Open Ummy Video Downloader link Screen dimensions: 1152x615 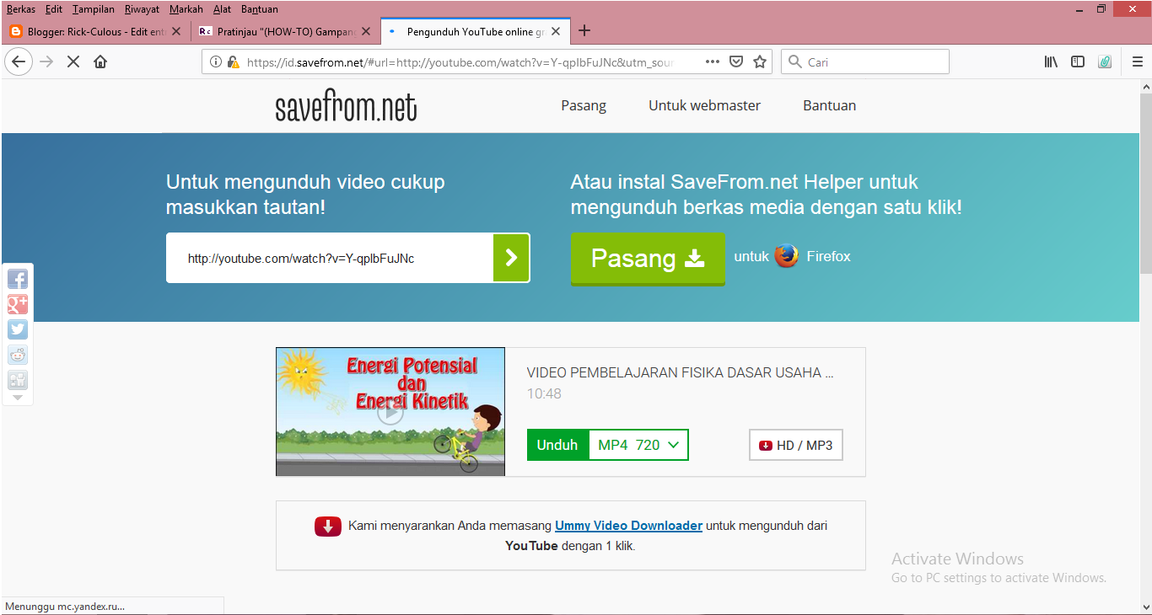pyautogui.click(x=628, y=526)
